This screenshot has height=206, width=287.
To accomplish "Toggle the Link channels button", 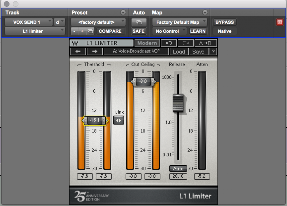I will point(119,120).
